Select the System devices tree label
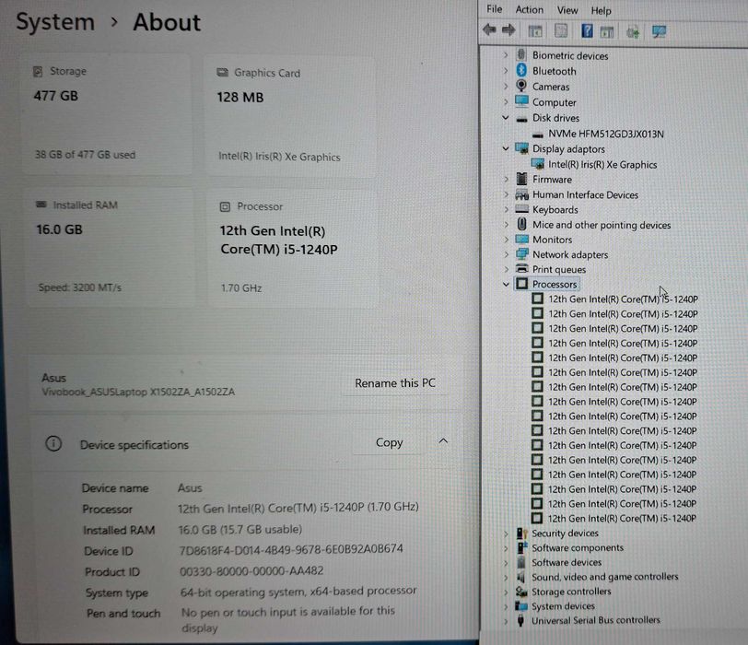748x645 pixels. coord(563,606)
